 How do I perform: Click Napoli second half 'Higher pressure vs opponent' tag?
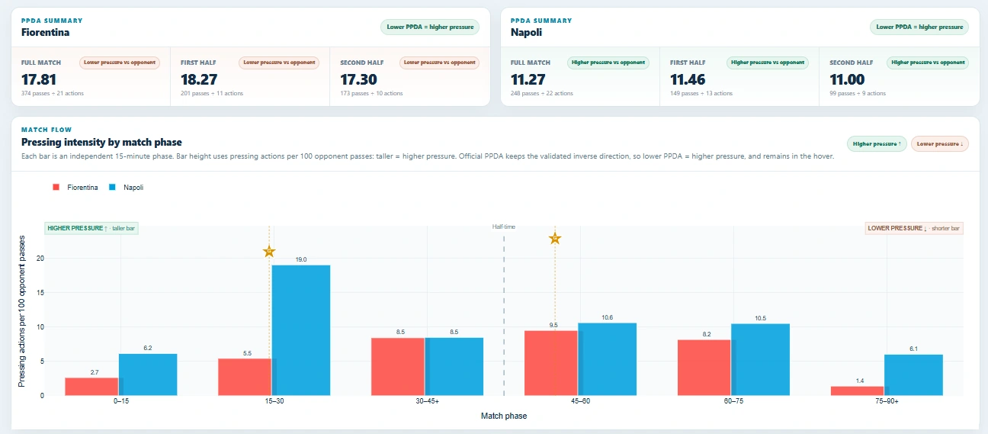click(x=928, y=63)
